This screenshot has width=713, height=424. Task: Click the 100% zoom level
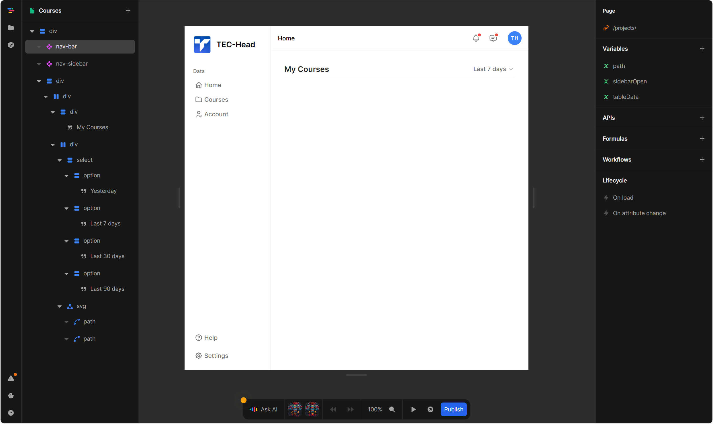375,409
